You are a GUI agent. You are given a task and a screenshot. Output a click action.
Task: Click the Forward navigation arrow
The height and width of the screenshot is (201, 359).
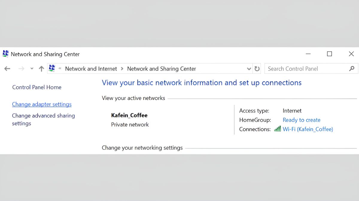click(x=21, y=69)
